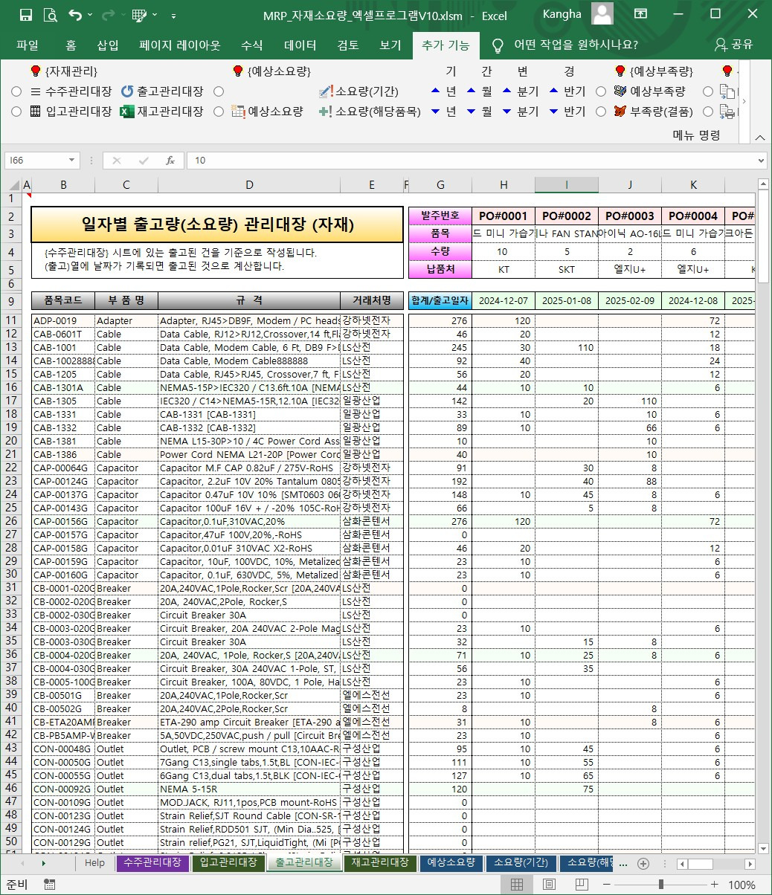Click the 공유 share button
Image resolution: width=772 pixels, height=895 pixels.
pyautogui.click(x=734, y=45)
